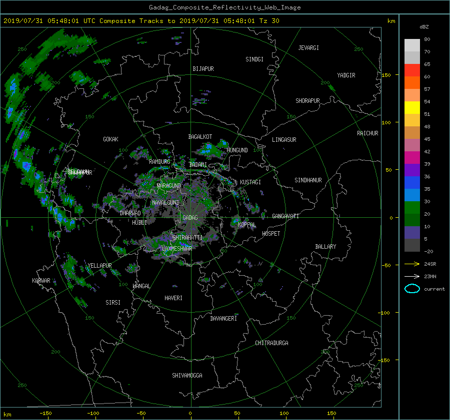450x420 pixels.
Task: Click the KUSTAGI city label
Action: pos(250,182)
